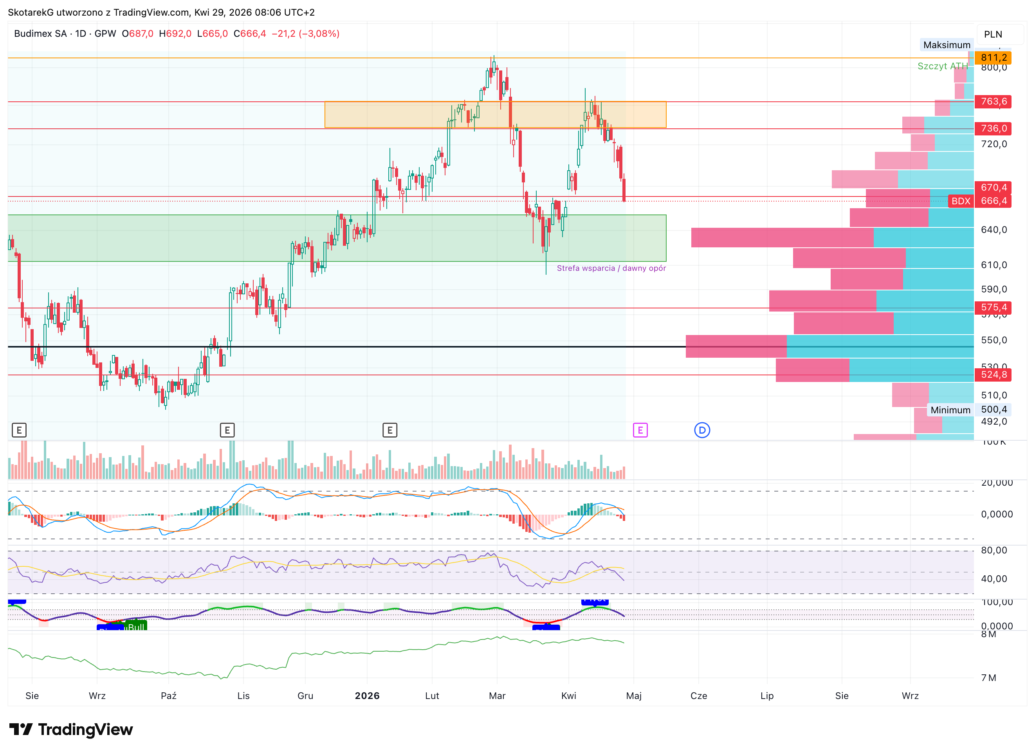Click the TradingView logo
Screen dimensions: 1035x753
(x=71, y=729)
